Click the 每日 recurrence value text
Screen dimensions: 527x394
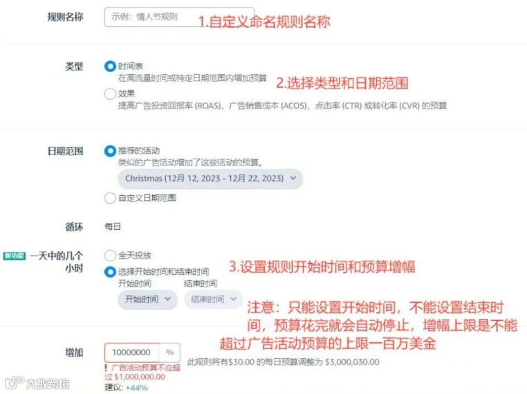pyautogui.click(x=113, y=227)
